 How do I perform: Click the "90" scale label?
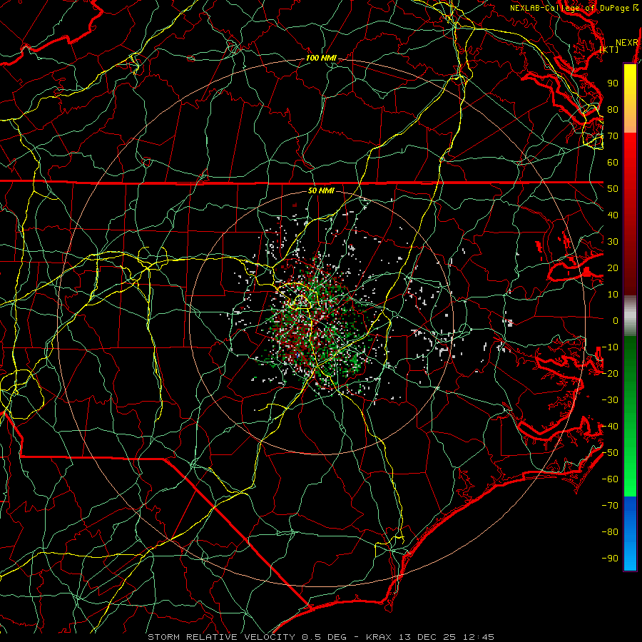click(x=613, y=83)
